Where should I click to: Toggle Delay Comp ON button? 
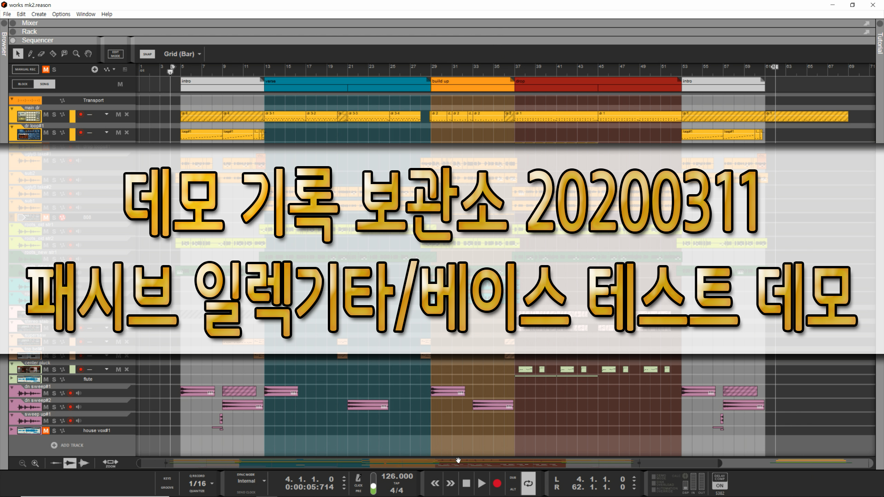[720, 485]
